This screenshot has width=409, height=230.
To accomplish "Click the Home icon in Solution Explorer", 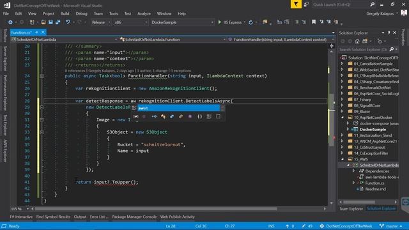I will (357, 41).
